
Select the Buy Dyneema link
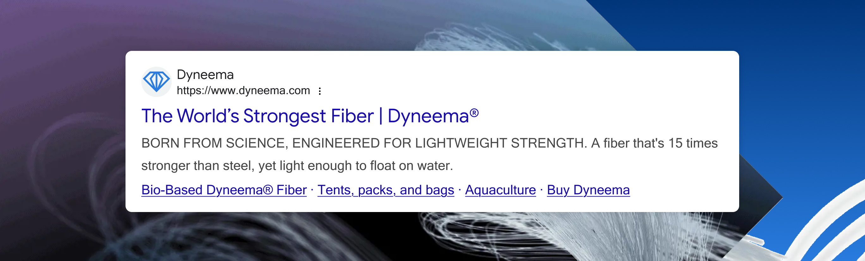588,190
